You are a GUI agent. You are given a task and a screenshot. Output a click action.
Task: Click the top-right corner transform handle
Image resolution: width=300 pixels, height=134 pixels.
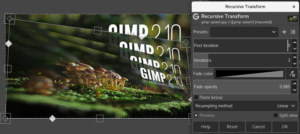click(x=186, y=42)
